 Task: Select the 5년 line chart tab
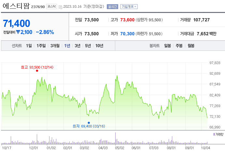coord(88,46)
